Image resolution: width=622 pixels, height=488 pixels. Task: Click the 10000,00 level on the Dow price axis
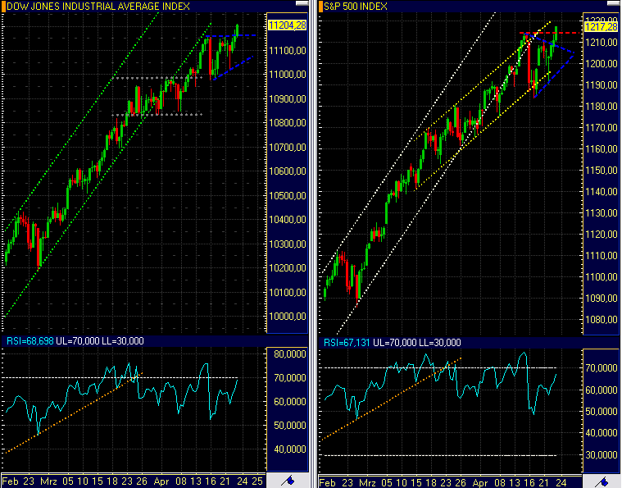[x=288, y=317]
